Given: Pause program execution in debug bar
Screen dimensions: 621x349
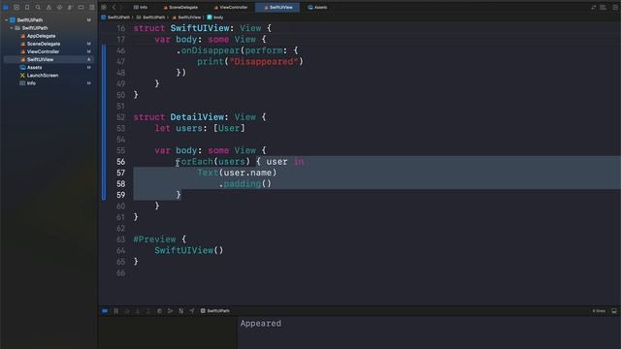Looking at the screenshot, I should click(x=116, y=311).
